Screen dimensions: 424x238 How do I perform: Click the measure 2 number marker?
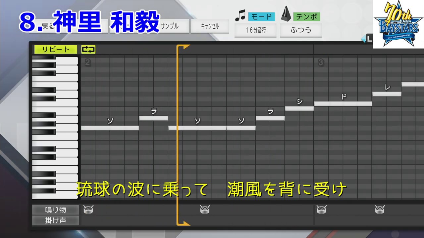point(87,62)
